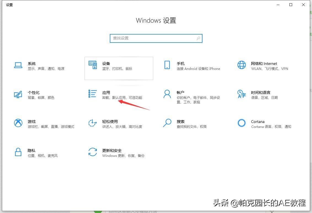Click description 游戏栏、截屏、直播、游戏模式

point(51,127)
